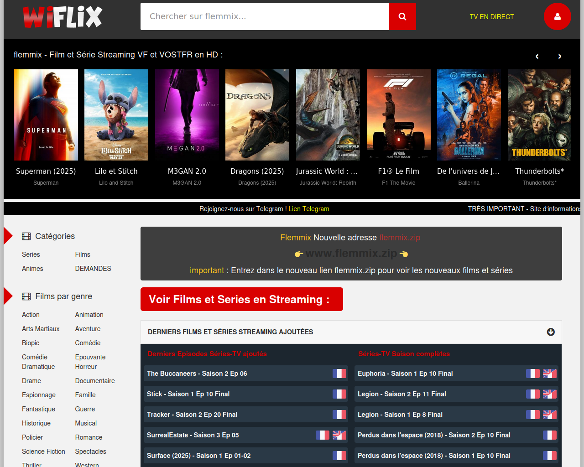Click French flag for Surface (2025) row
The image size is (584, 467).
tap(339, 456)
